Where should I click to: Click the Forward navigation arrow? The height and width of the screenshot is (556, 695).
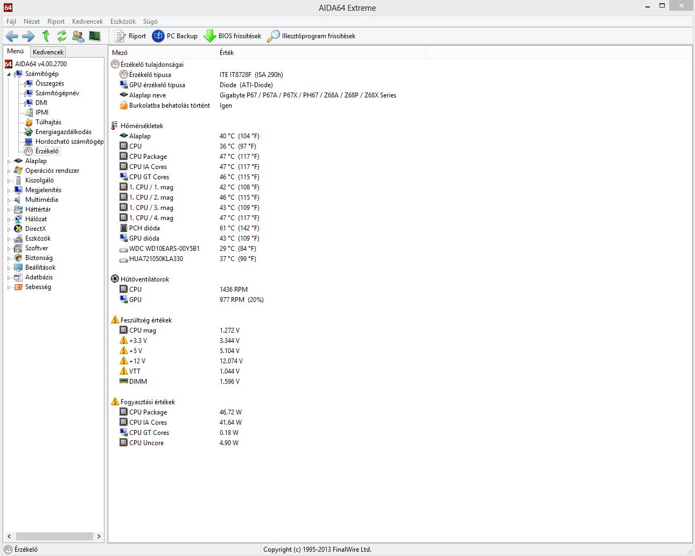(29, 36)
